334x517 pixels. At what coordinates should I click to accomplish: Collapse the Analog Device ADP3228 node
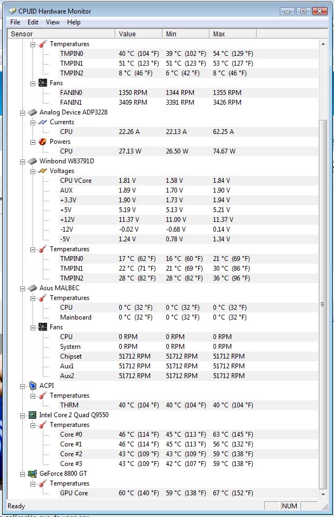(22, 113)
